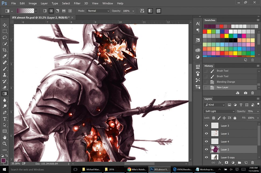Select the Type tool
The image size is (261, 173).
click(5, 119)
